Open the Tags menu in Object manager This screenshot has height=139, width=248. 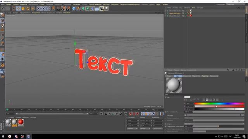click(193, 8)
